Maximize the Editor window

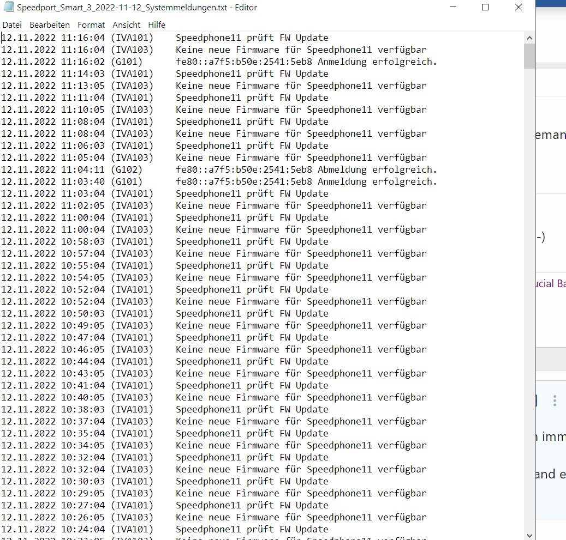[485, 7]
